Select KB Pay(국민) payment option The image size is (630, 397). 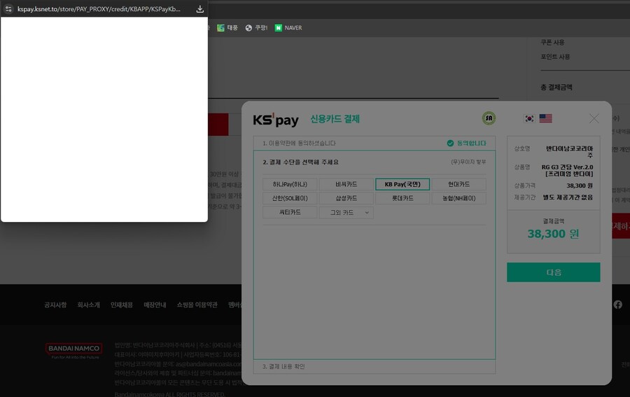tap(402, 184)
